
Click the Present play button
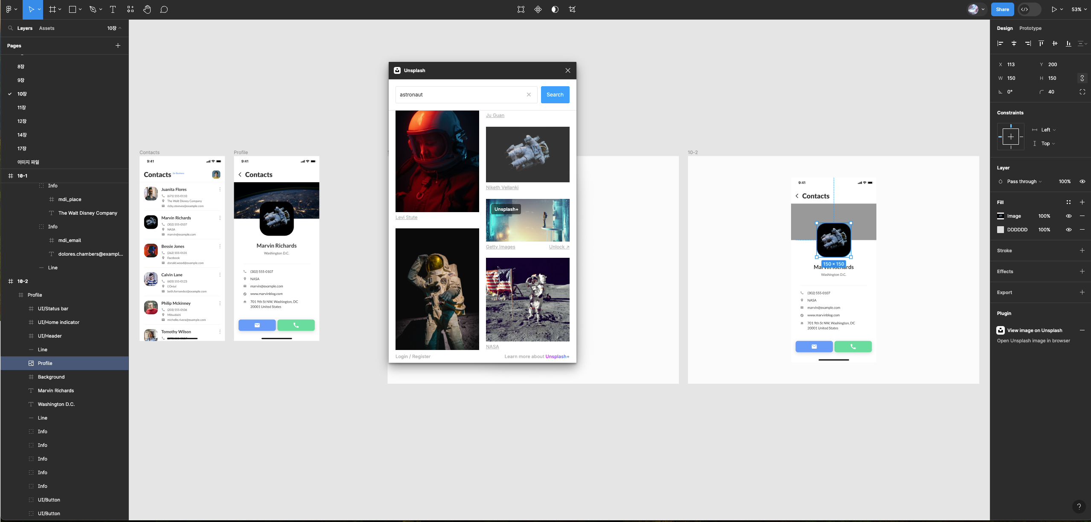(1054, 9)
